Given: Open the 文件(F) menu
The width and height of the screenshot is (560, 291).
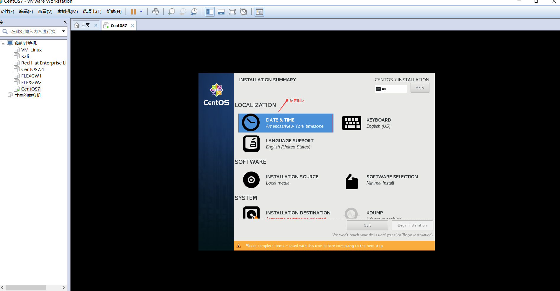Looking at the screenshot, I should point(7,12).
